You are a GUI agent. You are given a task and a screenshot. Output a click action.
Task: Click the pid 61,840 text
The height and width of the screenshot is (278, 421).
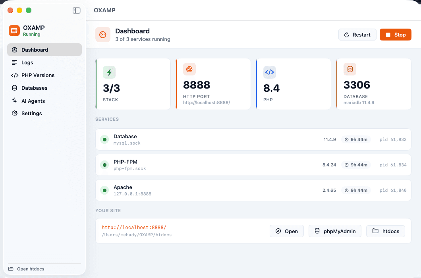(x=393, y=191)
